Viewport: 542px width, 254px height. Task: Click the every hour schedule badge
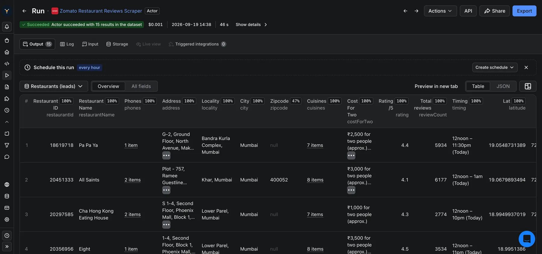(x=89, y=68)
